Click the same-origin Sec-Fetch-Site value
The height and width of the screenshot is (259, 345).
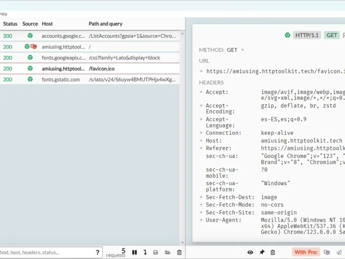click(x=279, y=212)
